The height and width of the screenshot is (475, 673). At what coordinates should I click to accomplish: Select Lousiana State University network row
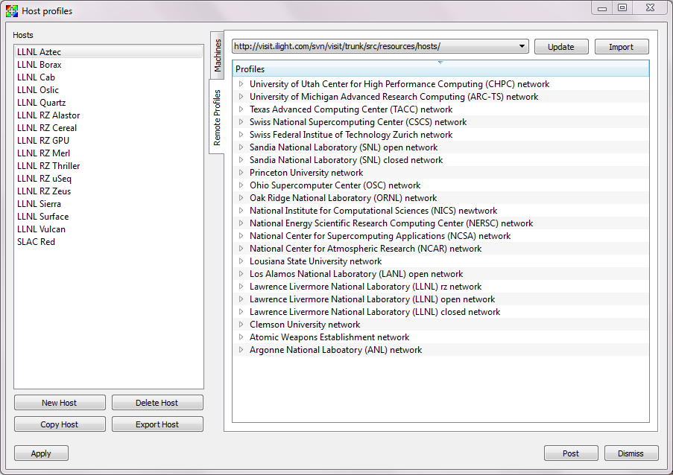[440, 261]
